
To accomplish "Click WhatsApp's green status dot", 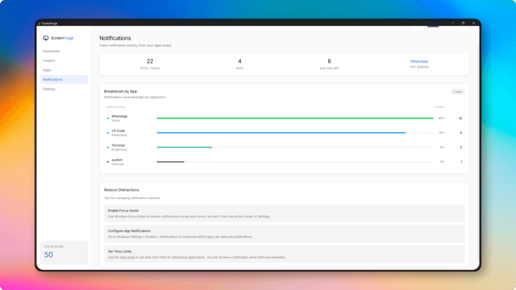I will coord(107,117).
